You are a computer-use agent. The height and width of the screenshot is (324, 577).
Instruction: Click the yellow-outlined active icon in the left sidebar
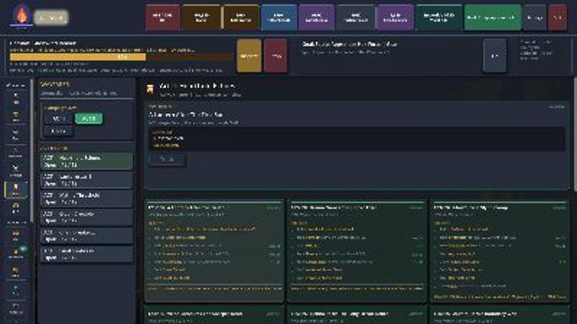[x=15, y=189]
